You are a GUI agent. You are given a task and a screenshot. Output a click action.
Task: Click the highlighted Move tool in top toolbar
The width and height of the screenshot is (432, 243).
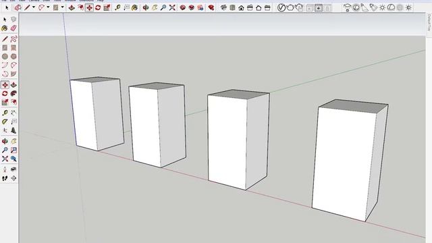pyautogui.click(x=89, y=7)
